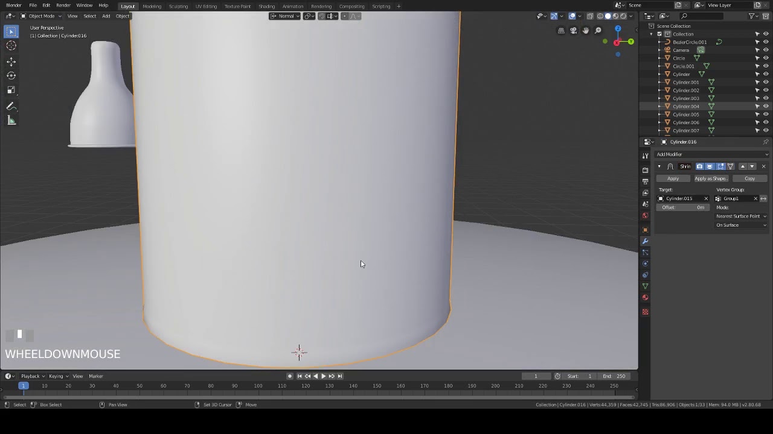773x434 pixels.
Task: Click the camera view navigation icon
Action: tap(573, 31)
